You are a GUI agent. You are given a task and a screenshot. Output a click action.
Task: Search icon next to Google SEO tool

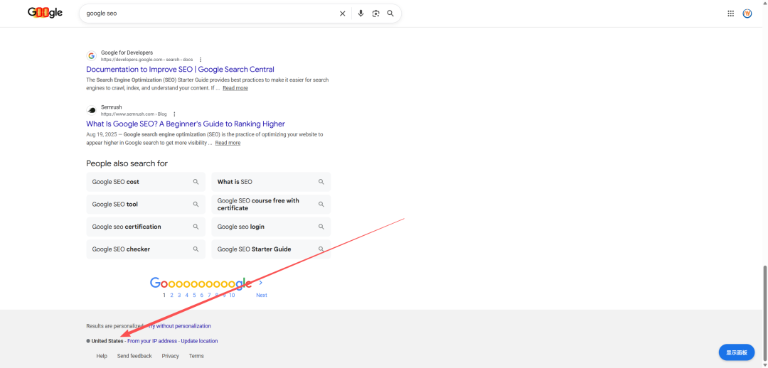click(196, 205)
